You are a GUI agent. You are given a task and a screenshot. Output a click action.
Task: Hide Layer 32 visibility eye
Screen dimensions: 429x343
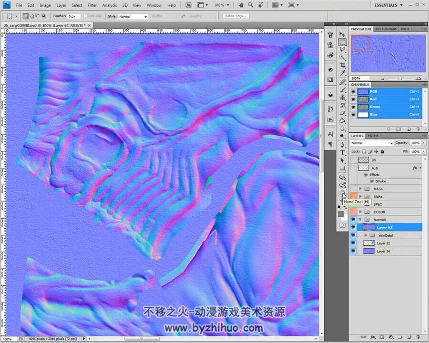pyautogui.click(x=353, y=243)
